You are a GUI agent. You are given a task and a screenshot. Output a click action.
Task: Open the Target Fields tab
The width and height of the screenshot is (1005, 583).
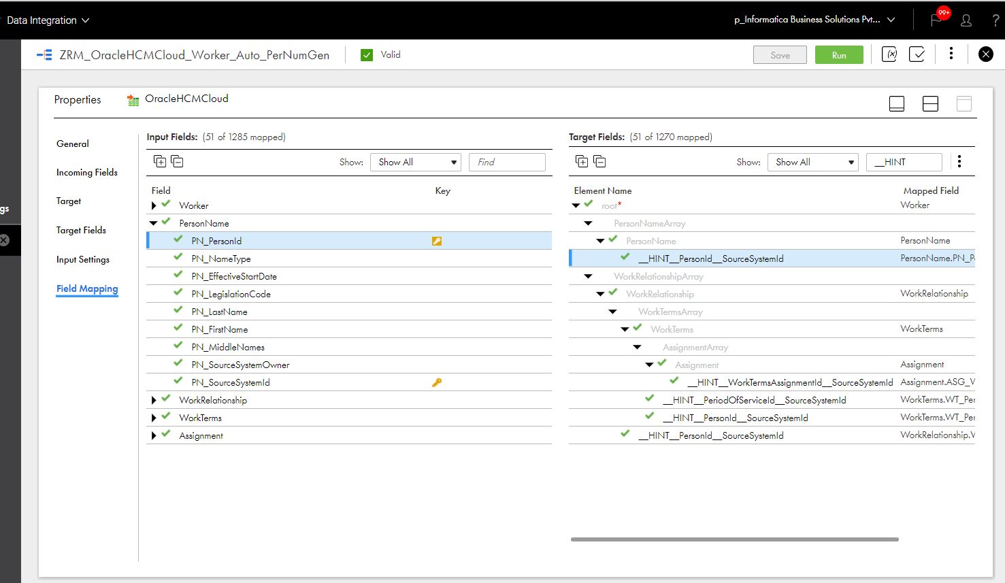tap(81, 230)
